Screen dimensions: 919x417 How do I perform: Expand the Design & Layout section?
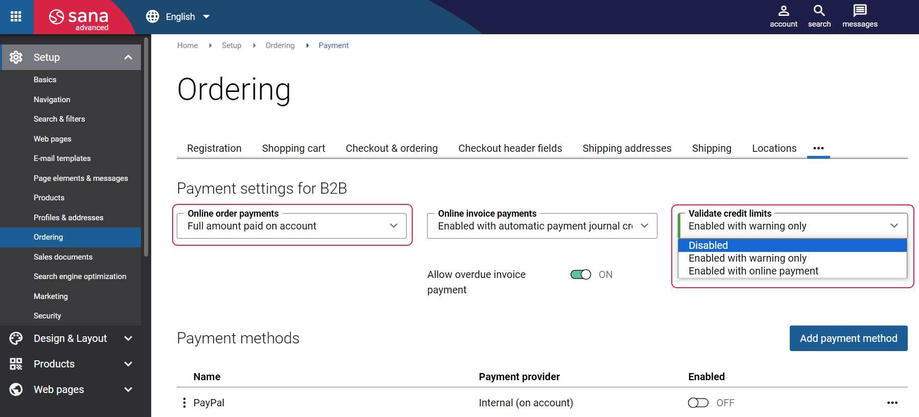(x=128, y=338)
